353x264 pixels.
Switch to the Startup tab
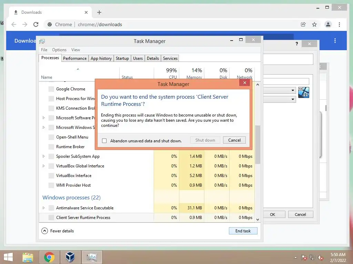pyautogui.click(x=122, y=58)
